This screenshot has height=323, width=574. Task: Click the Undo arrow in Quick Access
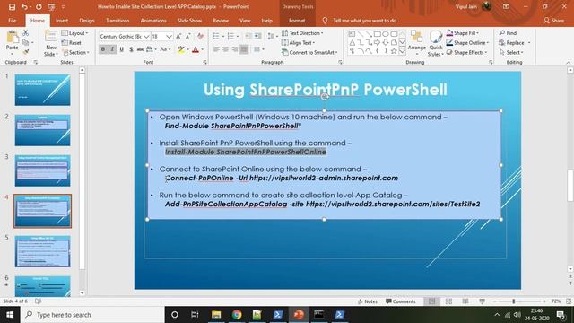[x=24, y=6]
